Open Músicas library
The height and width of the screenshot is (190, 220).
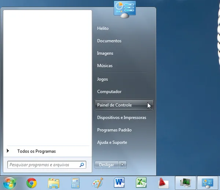(x=105, y=66)
